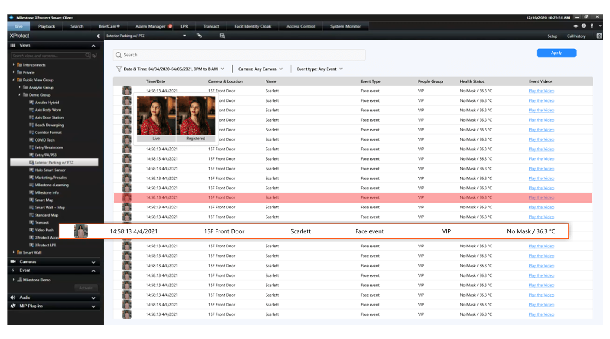This screenshot has width=610, height=339.
Task: Expand the MIP Plug-ins section
Action: [94, 306]
